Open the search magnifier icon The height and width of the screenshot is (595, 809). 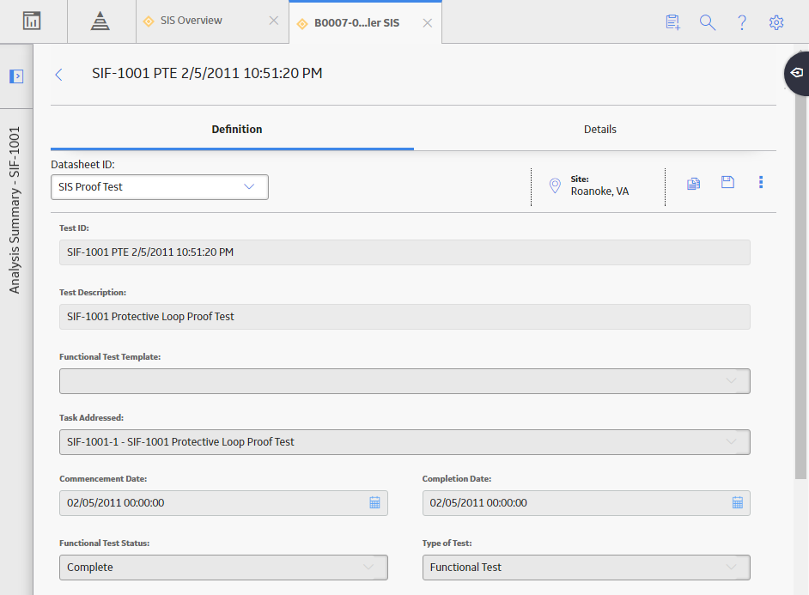(708, 22)
